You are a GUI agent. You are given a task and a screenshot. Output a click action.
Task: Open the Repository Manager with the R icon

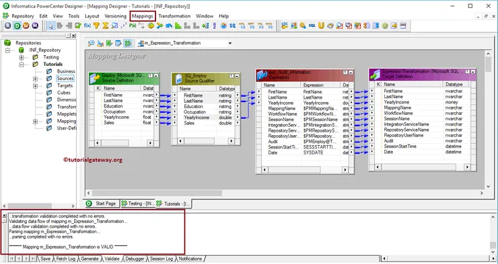pyautogui.click(x=8, y=26)
